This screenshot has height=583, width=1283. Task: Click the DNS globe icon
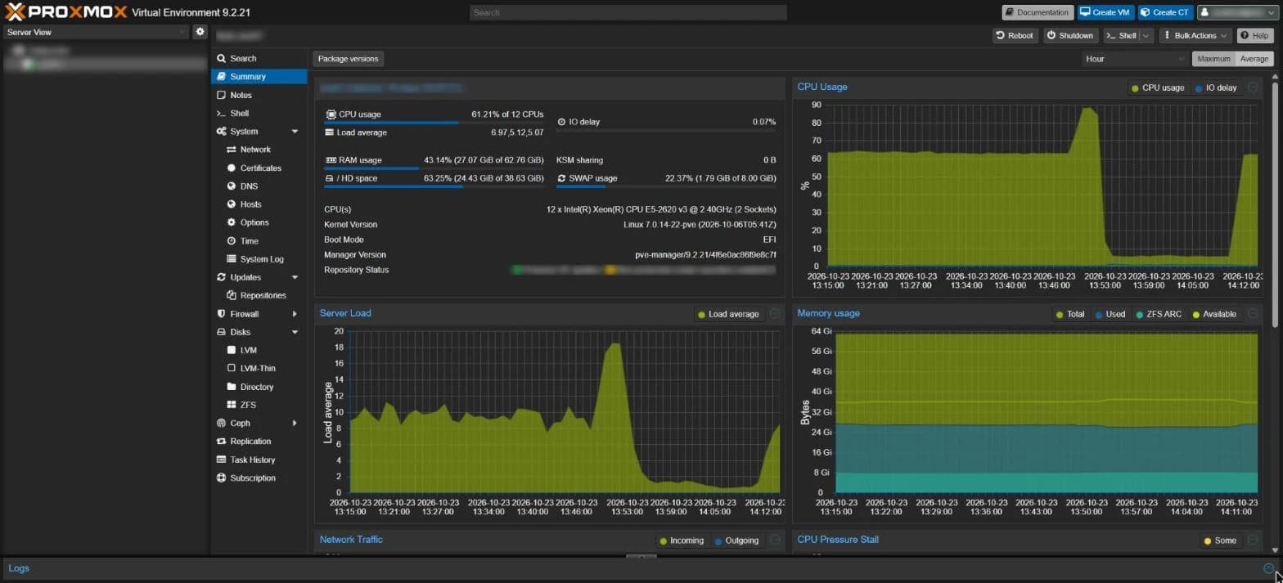pos(232,186)
